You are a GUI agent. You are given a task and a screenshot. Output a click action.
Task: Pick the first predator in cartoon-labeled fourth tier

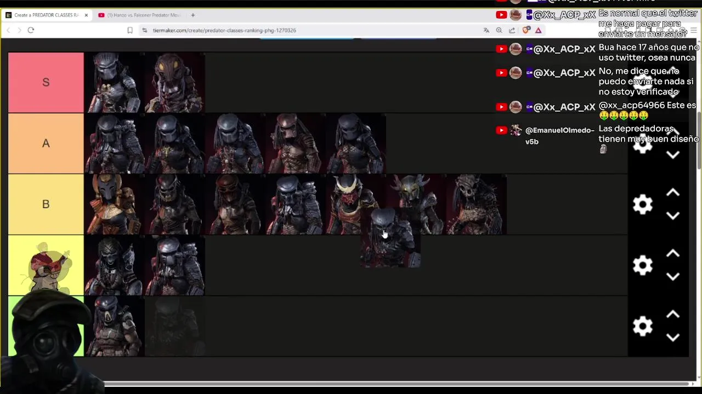pos(114,265)
